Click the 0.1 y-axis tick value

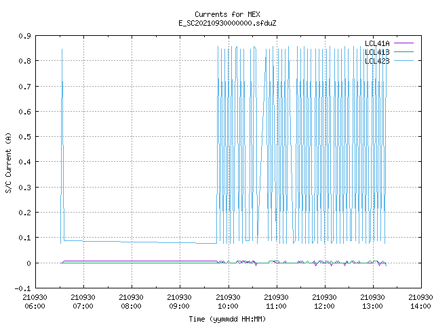[24, 238]
